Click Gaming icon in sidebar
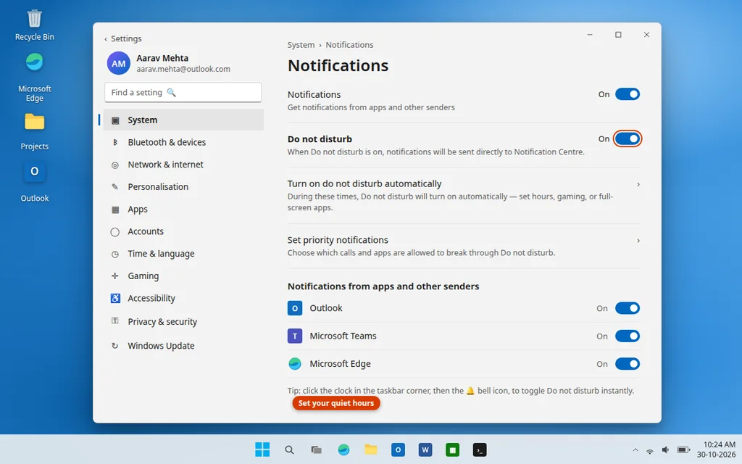This screenshot has height=464, width=742. pyautogui.click(x=115, y=275)
